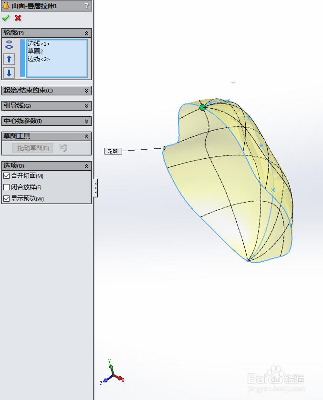Expand the 中心线参数(I) section
Image resolution: width=323 pixels, height=400 pixels.
click(x=86, y=121)
